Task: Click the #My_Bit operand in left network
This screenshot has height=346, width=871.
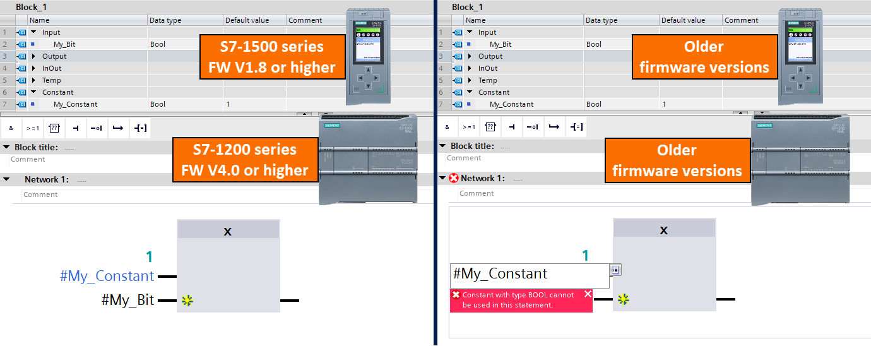Action: [x=127, y=301]
